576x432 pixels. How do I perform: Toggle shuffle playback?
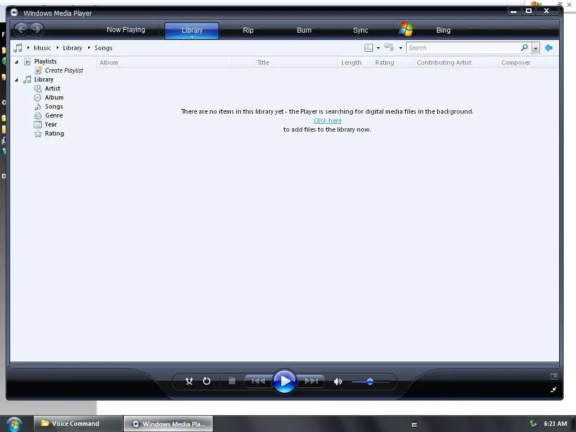point(189,381)
